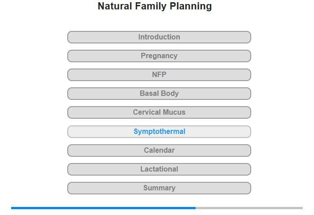Select the Calendar entry below Symptothermal

(159, 150)
